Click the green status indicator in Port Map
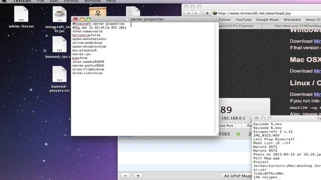 tap(238, 134)
